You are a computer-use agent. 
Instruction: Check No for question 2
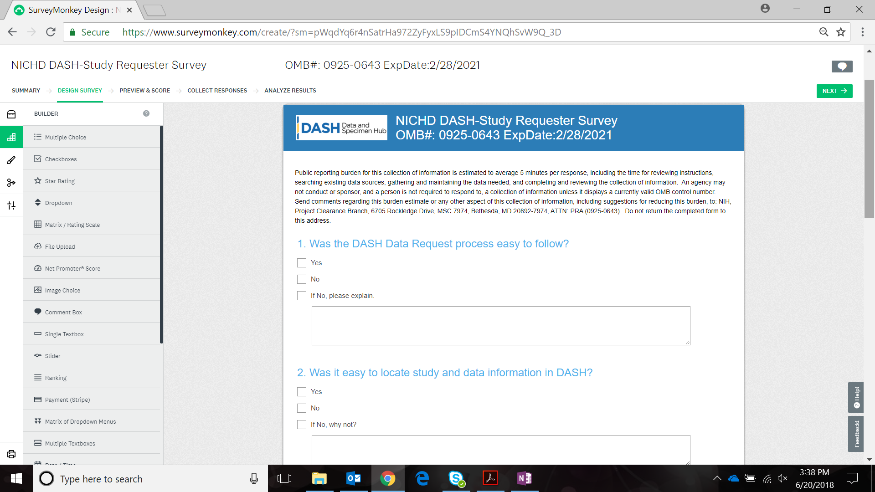coord(302,408)
